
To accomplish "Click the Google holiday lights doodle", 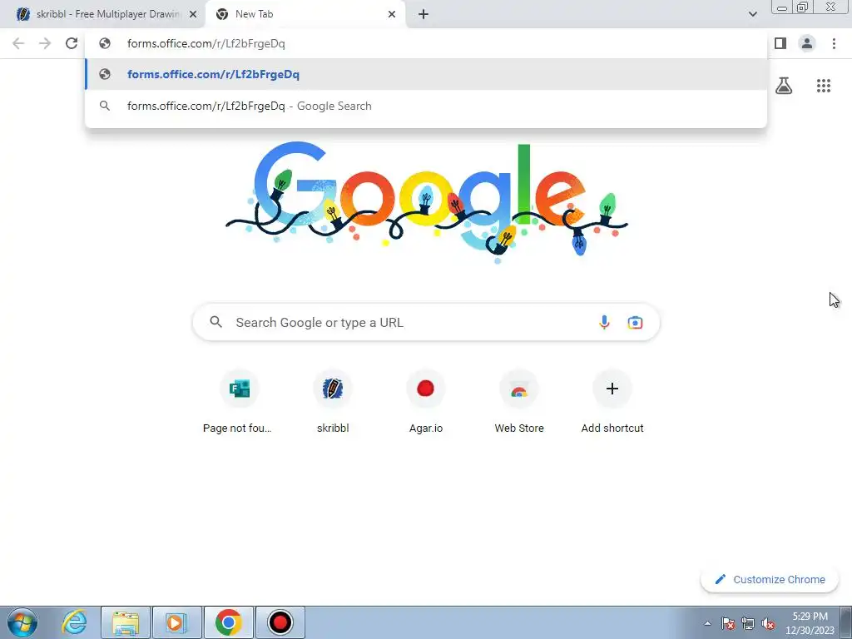I will pyautogui.click(x=427, y=202).
